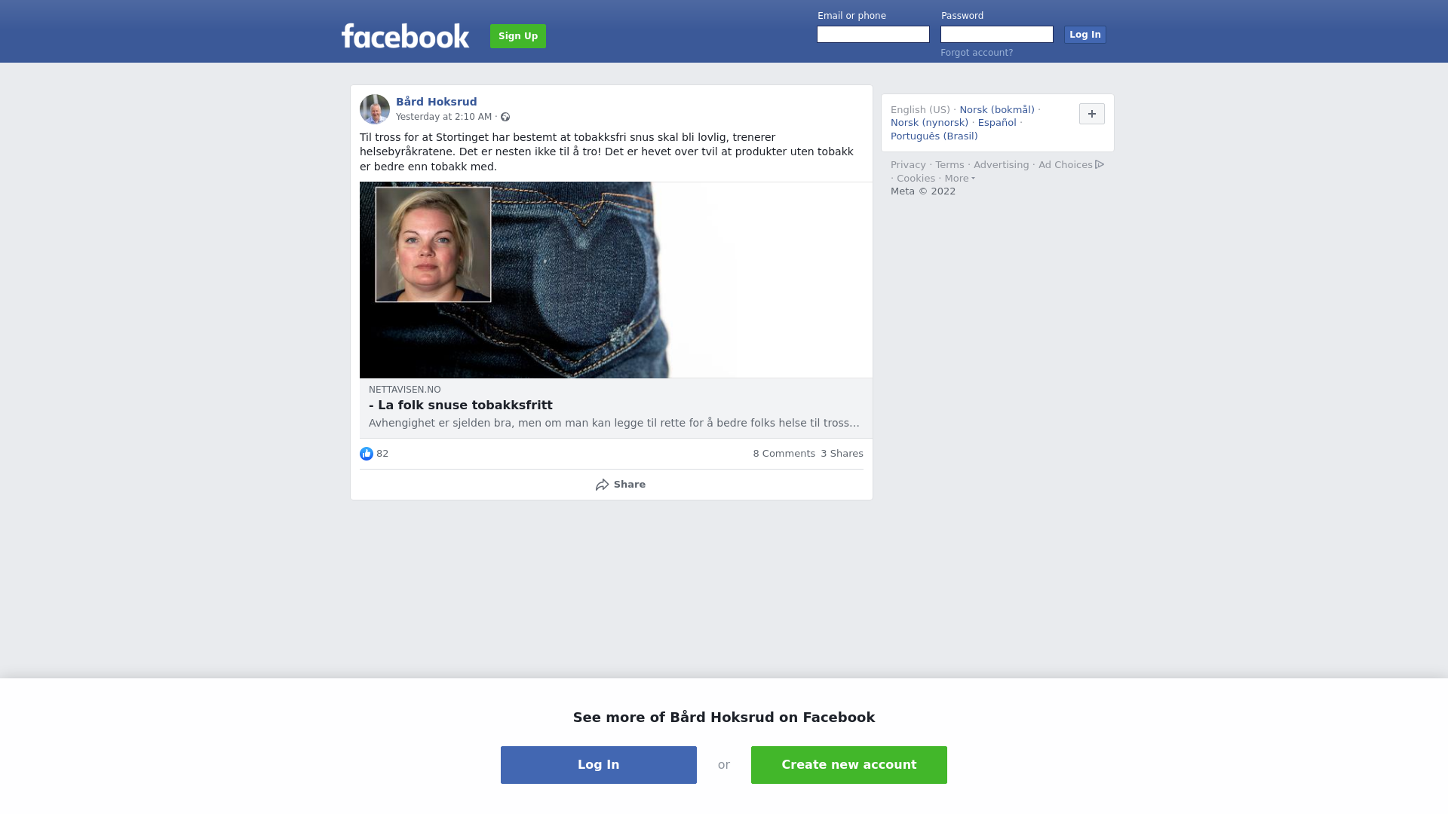Open the Nettavisen article image thumbnail

[616, 280]
